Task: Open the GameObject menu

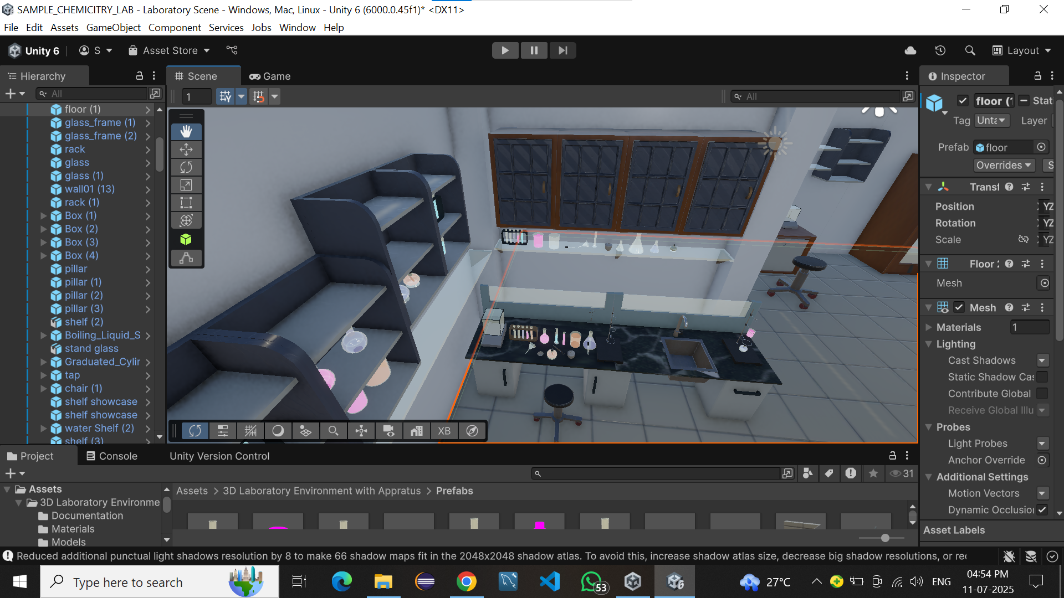Action: click(113, 28)
